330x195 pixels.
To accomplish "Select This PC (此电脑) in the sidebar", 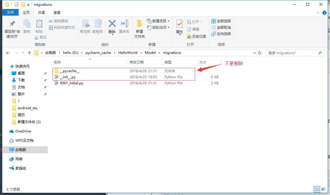I will click(x=25, y=150).
